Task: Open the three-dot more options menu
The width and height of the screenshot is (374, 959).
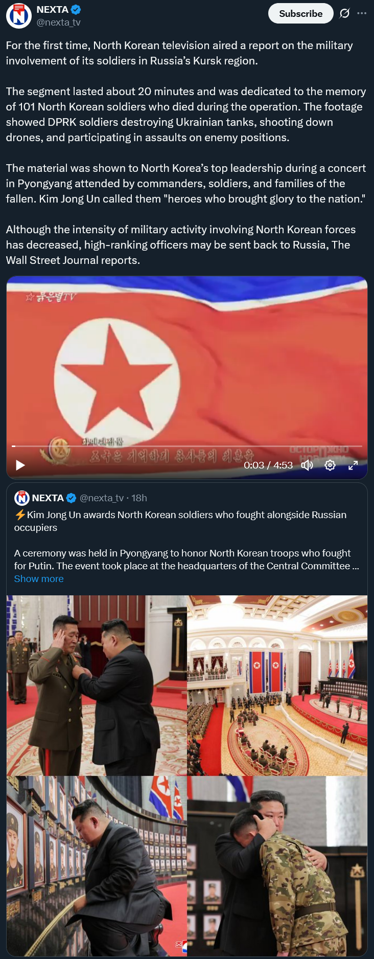Action: point(362,13)
